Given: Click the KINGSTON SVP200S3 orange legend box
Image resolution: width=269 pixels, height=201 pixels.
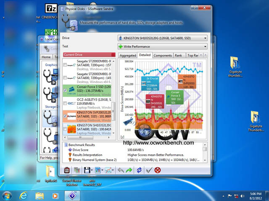Looking at the screenshot, I should (x=187, y=82).
